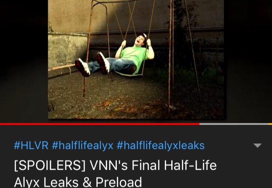Click the playhead at the red bar's end
The width and height of the screenshot is (272, 188).
pos(199,124)
